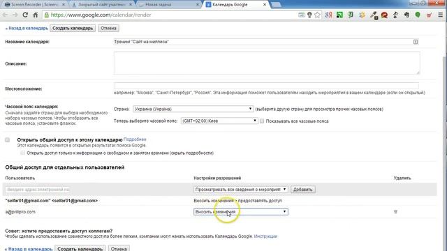
Task: Click the green padlock in address bar
Action: click(x=47, y=15)
